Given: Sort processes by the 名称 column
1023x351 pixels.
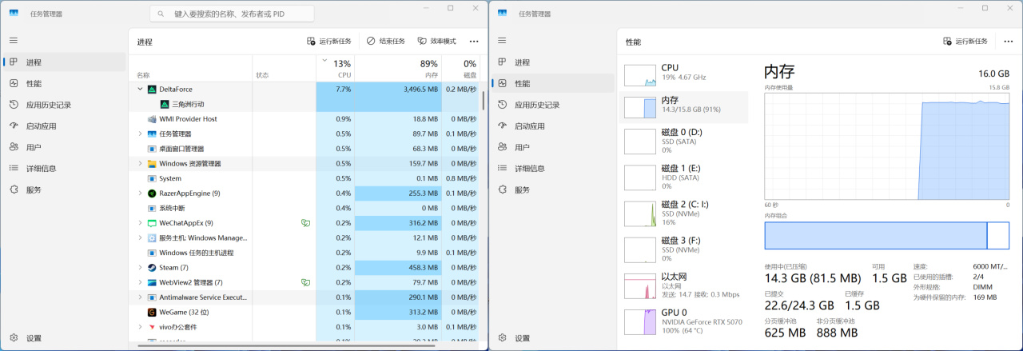Looking at the screenshot, I should click(192, 68).
